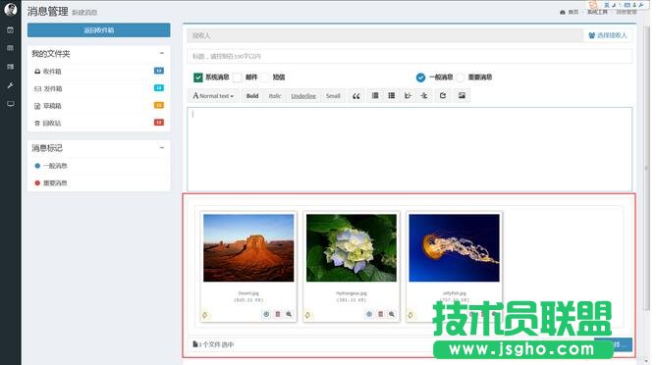Click the blue count badge for 收件箱
656x365 pixels.
[159, 71]
